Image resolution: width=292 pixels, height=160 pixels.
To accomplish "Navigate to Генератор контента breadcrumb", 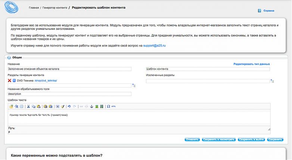I will (55, 7).
